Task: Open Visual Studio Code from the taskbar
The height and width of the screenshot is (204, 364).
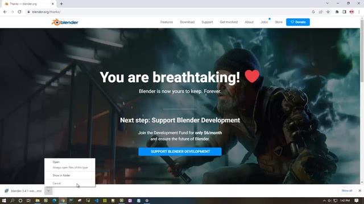Action: 96,201
